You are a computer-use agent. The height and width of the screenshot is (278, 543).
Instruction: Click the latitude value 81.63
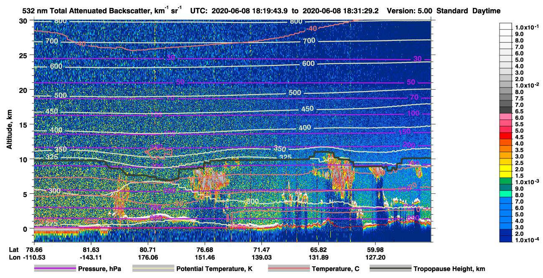click(x=90, y=250)
